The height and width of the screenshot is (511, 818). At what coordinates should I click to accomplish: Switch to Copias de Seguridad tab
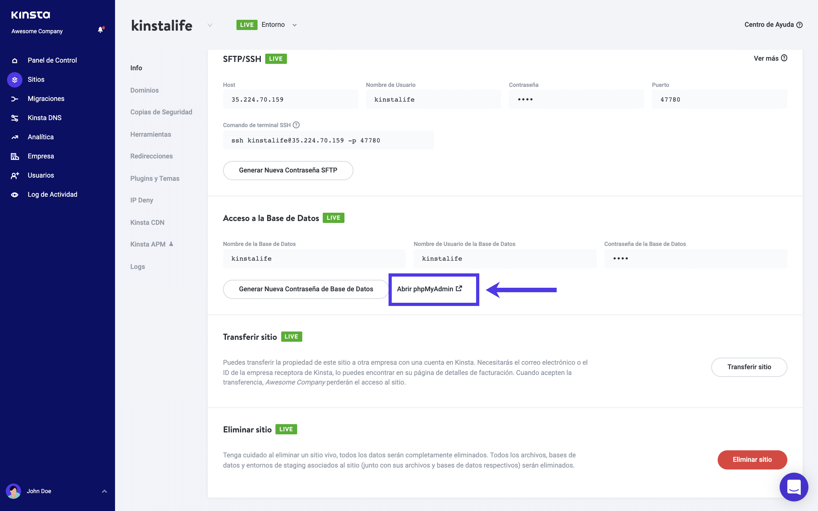click(161, 112)
